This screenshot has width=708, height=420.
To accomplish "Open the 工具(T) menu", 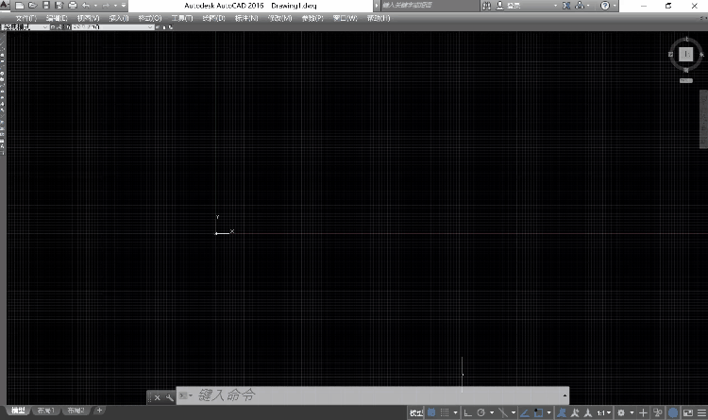I will click(x=181, y=18).
